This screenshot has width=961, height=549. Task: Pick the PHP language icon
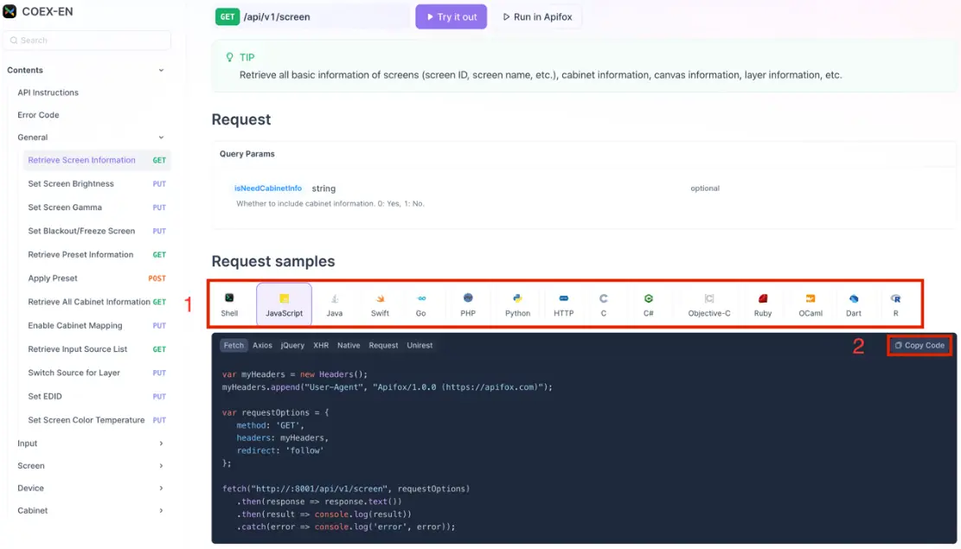468,298
